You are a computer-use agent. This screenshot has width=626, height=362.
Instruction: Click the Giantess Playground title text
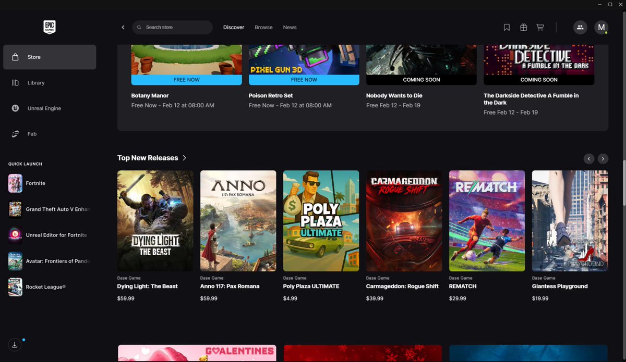560,286
